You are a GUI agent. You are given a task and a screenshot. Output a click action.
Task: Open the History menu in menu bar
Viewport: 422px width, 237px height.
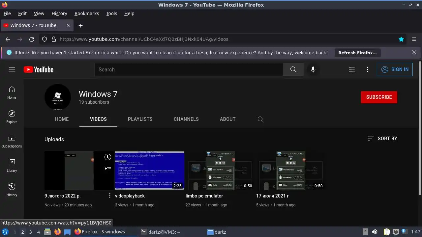tap(59, 13)
